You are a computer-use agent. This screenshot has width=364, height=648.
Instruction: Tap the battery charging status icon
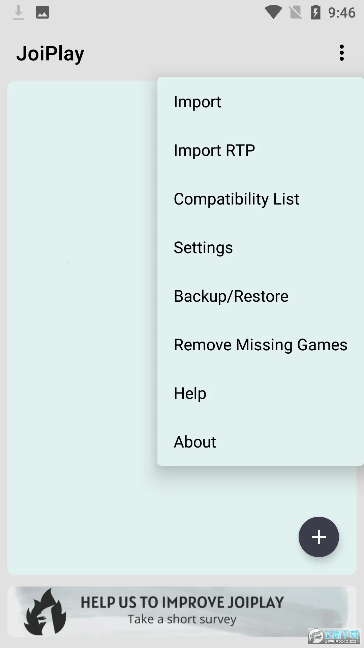[x=315, y=12]
